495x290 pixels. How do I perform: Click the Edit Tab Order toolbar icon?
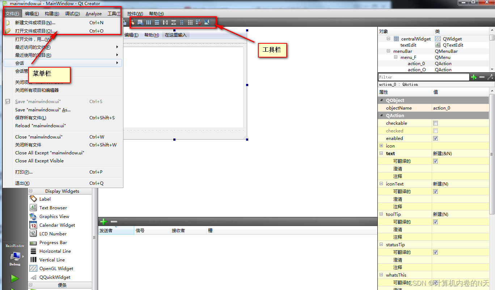click(140, 22)
